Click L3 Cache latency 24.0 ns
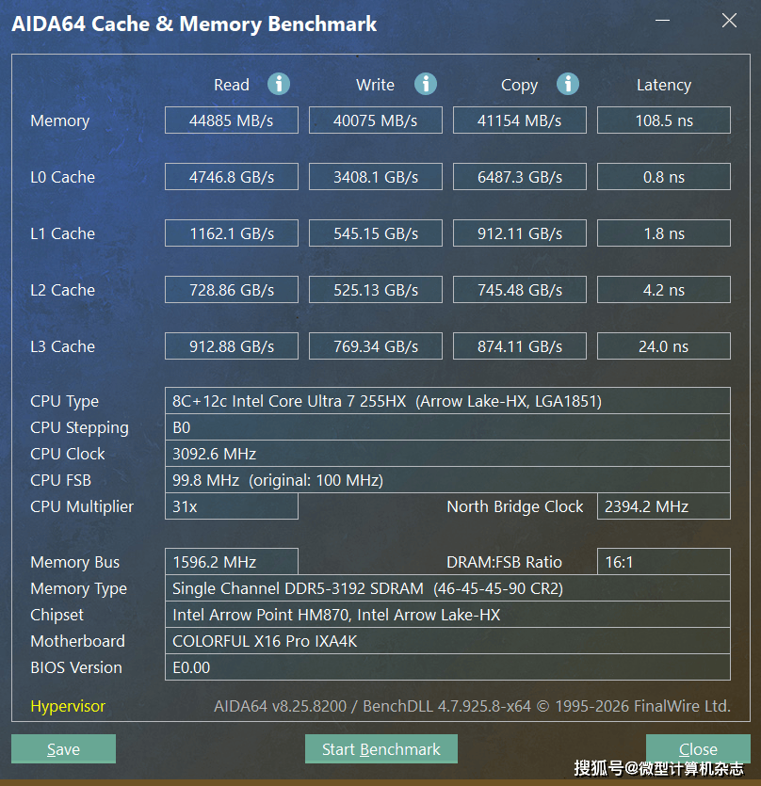This screenshot has height=786, width=761. (664, 346)
